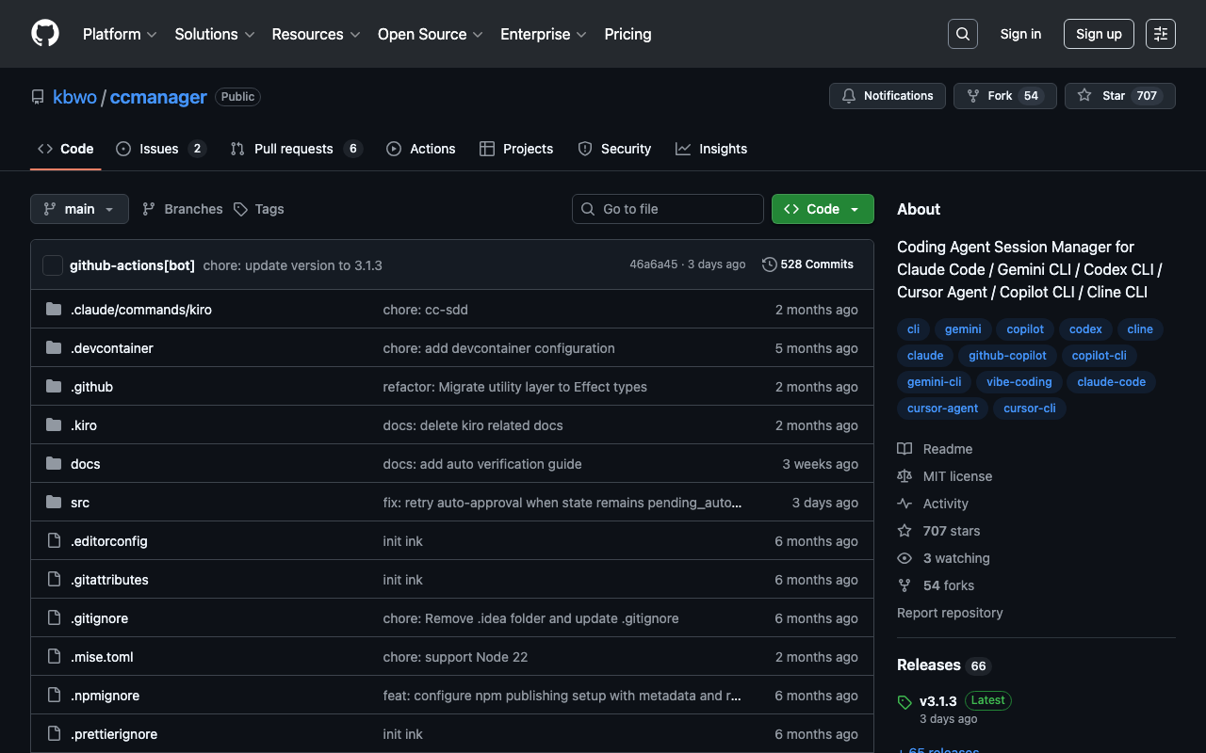Open the green Code dropdown
The image size is (1206, 753).
coord(822,209)
